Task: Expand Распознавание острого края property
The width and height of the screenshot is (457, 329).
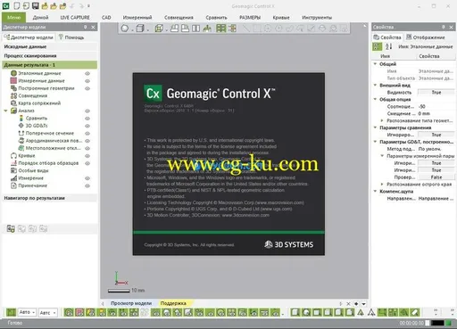Action: coord(382,184)
